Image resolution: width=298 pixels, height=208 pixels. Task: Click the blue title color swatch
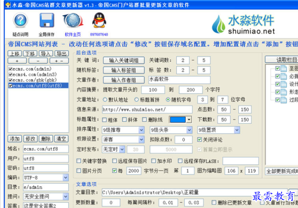click(x=178, y=119)
